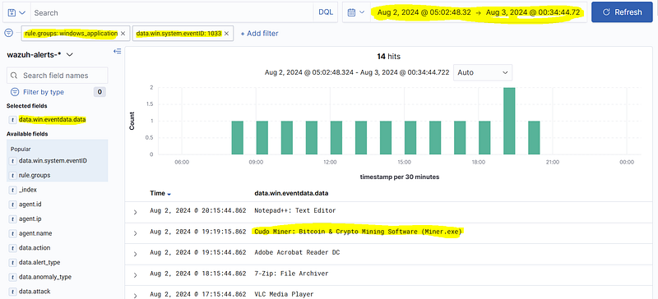Switch query language via DQL button
This screenshot has width=658, height=299.
click(326, 12)
